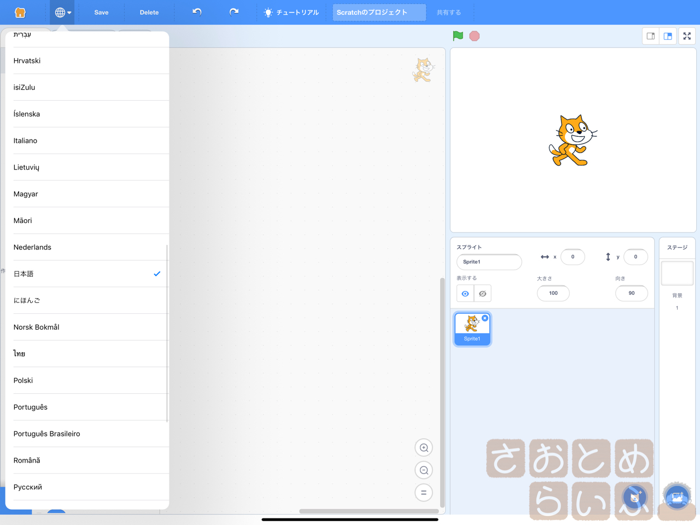Select Nederlands from the language list
Image resolution: width=700 pixels, height=525 pixels.
[x=87, y=247]
